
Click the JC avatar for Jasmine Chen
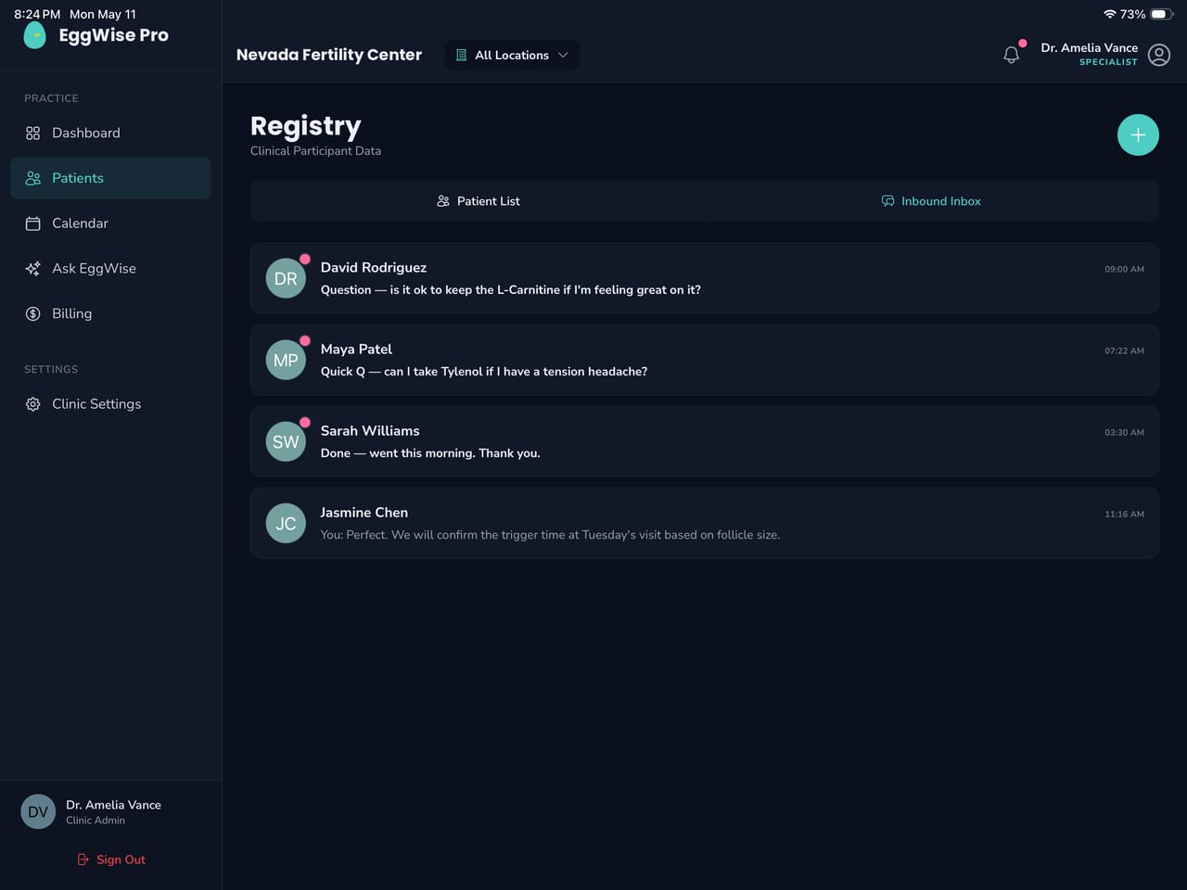pyautogui.click(x=286, y=524)
